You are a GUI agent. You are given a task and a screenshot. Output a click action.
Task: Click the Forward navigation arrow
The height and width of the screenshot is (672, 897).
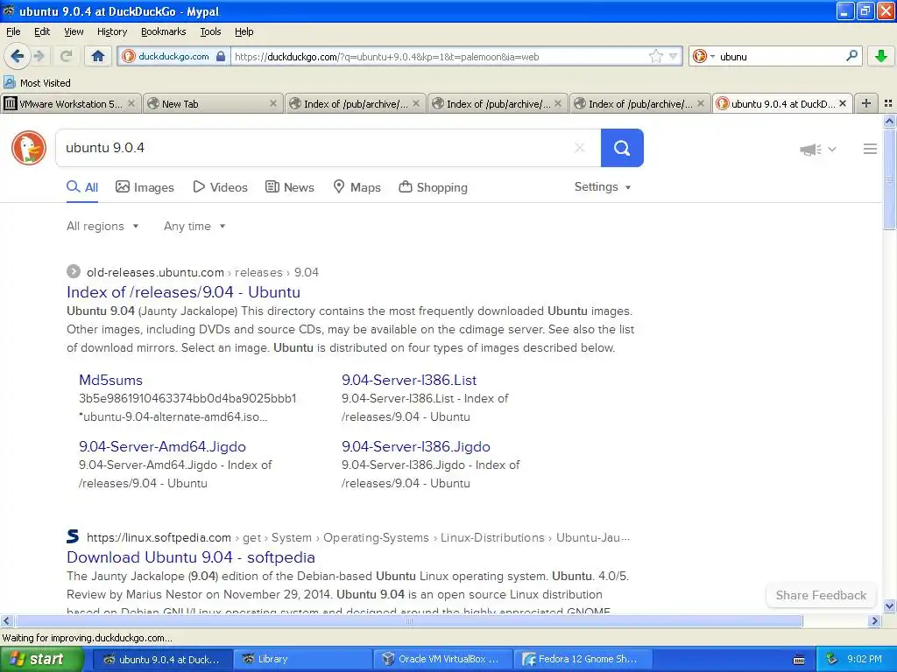coord(39,56)
